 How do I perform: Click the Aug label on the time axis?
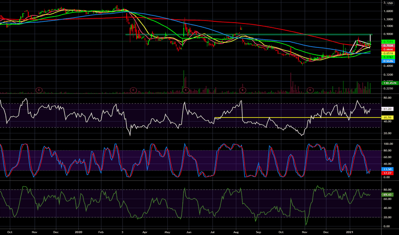pyautogui.click(x=236, y=232)
